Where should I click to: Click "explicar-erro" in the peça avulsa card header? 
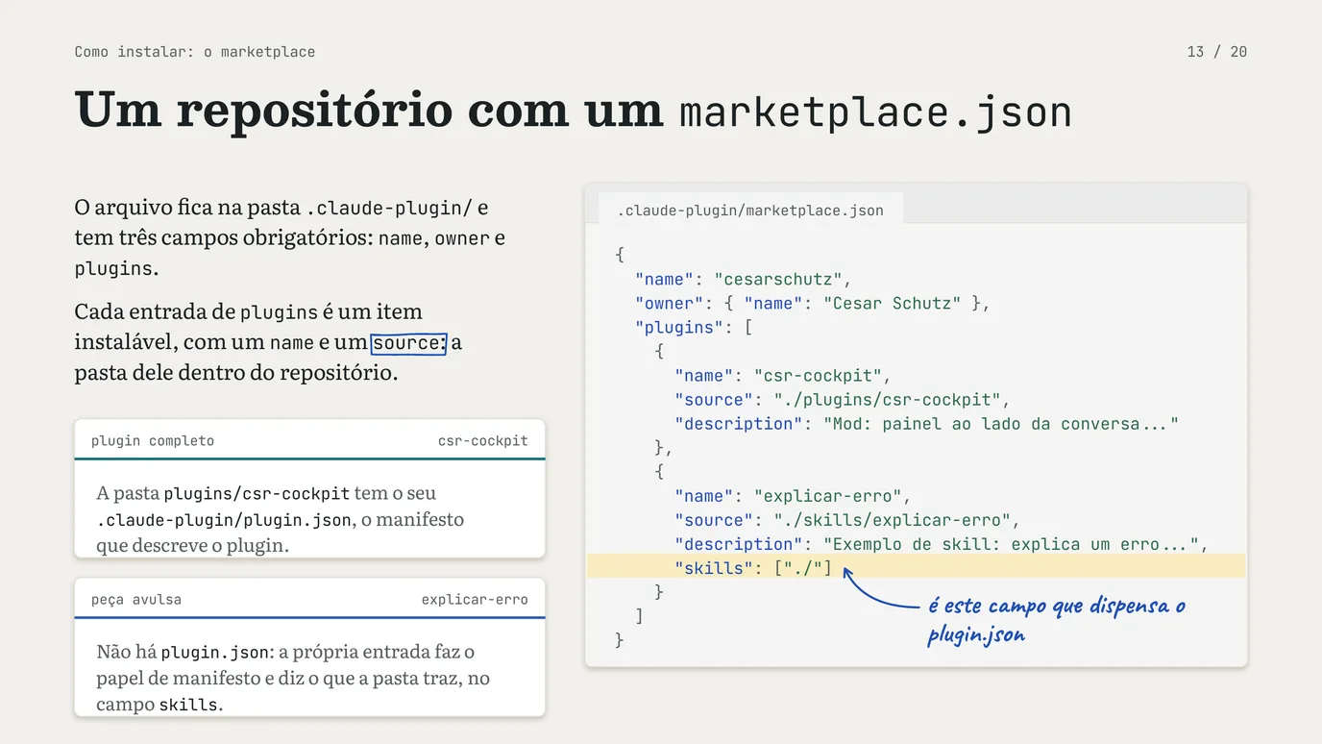point(475,599)
